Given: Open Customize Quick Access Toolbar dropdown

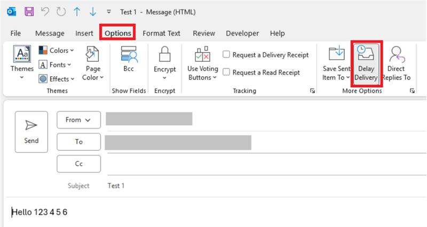Looking at the screenshot, I should coord(109,12).
